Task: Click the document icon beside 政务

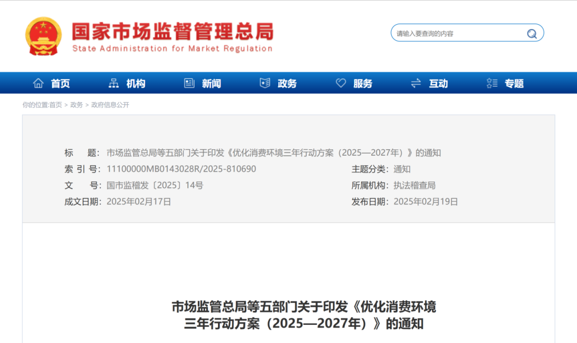Action: pos(265,83)
